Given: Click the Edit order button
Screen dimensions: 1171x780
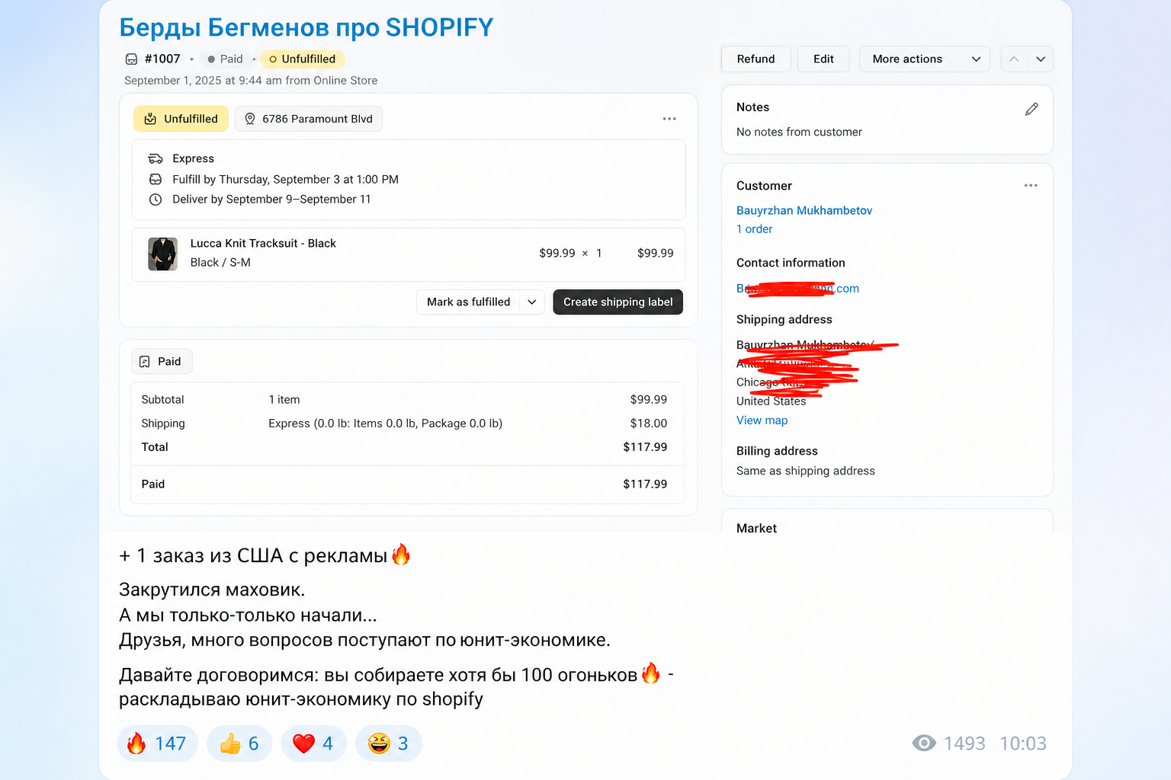Looking at the screenshot, I should [x=823, y=59].
